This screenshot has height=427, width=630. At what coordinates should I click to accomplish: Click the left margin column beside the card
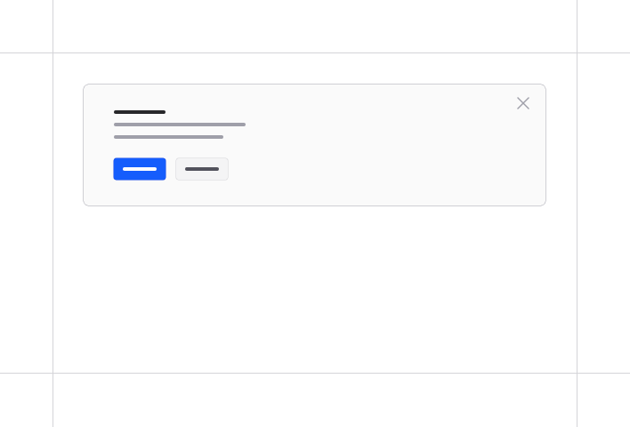coord(26,213)
